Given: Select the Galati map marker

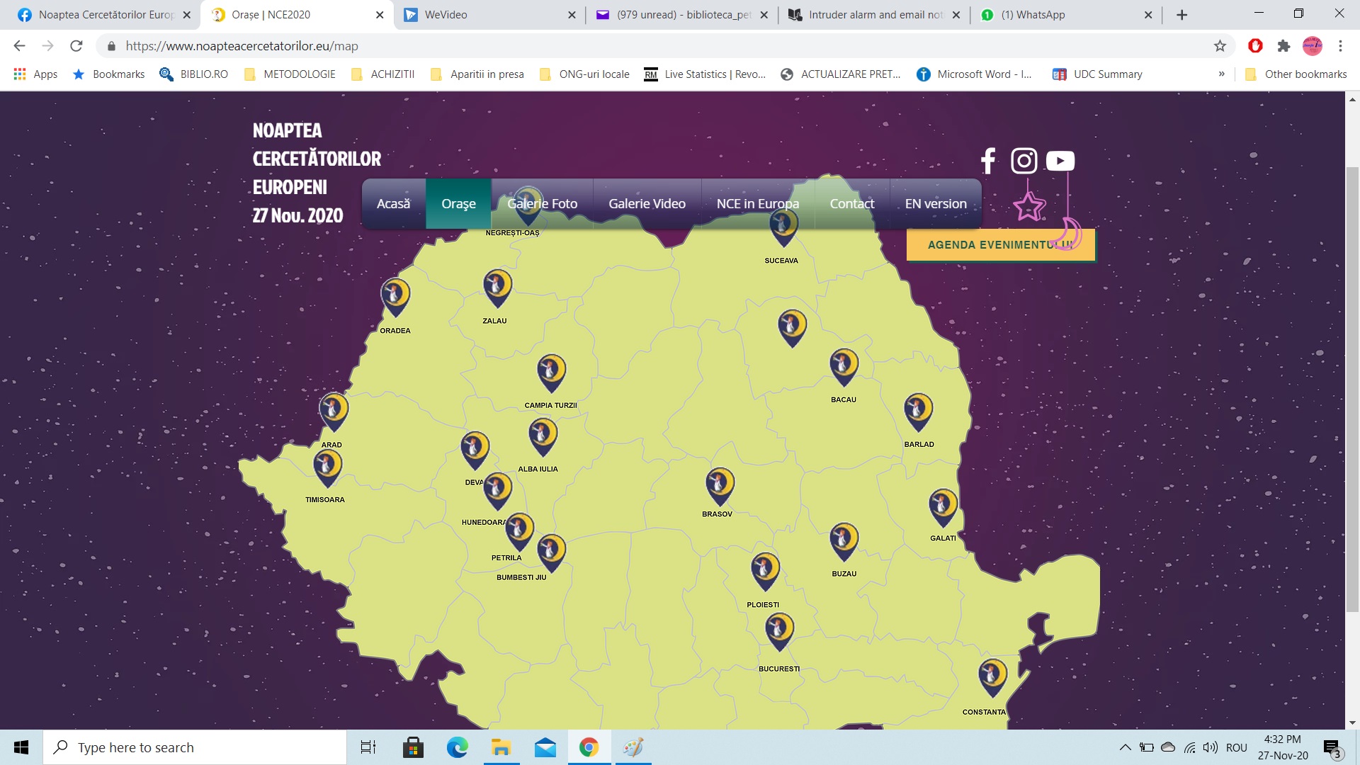Looking at the screenshot, I should tap(943, 505).
